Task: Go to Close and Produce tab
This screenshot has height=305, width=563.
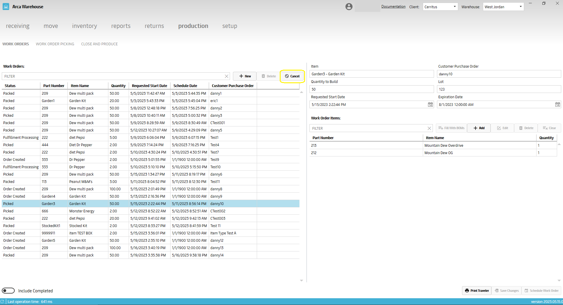Action: click(99, 44)
